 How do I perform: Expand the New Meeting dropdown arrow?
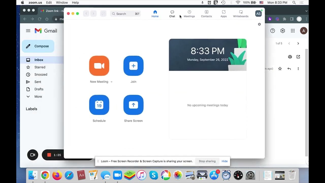(111, 82)
